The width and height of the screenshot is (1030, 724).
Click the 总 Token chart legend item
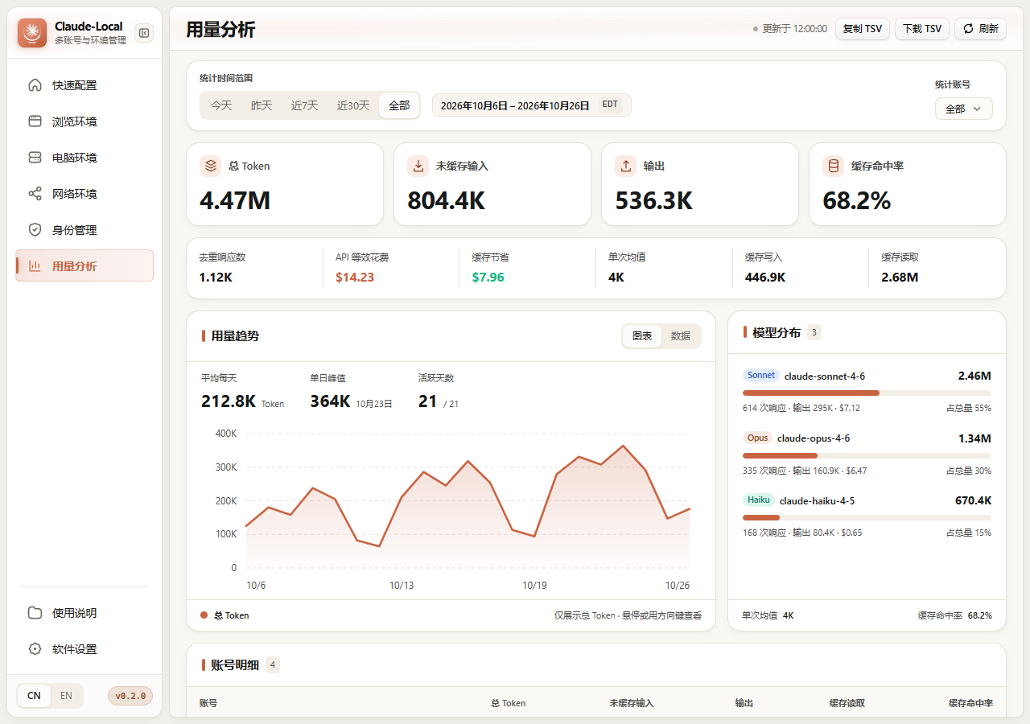click(225, 615)
